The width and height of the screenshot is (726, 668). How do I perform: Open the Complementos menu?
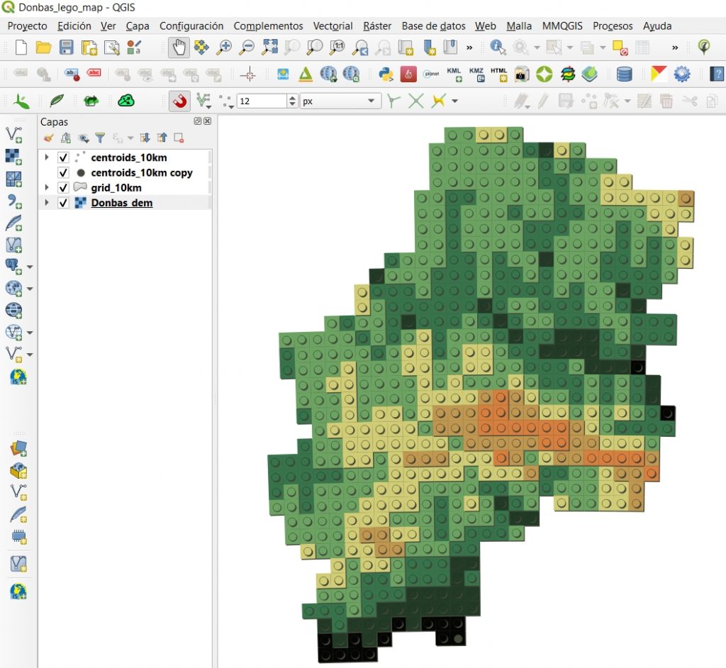(268, 26)
